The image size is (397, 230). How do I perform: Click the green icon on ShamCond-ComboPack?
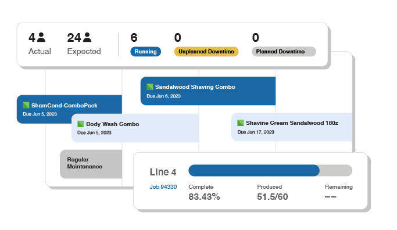26,105
